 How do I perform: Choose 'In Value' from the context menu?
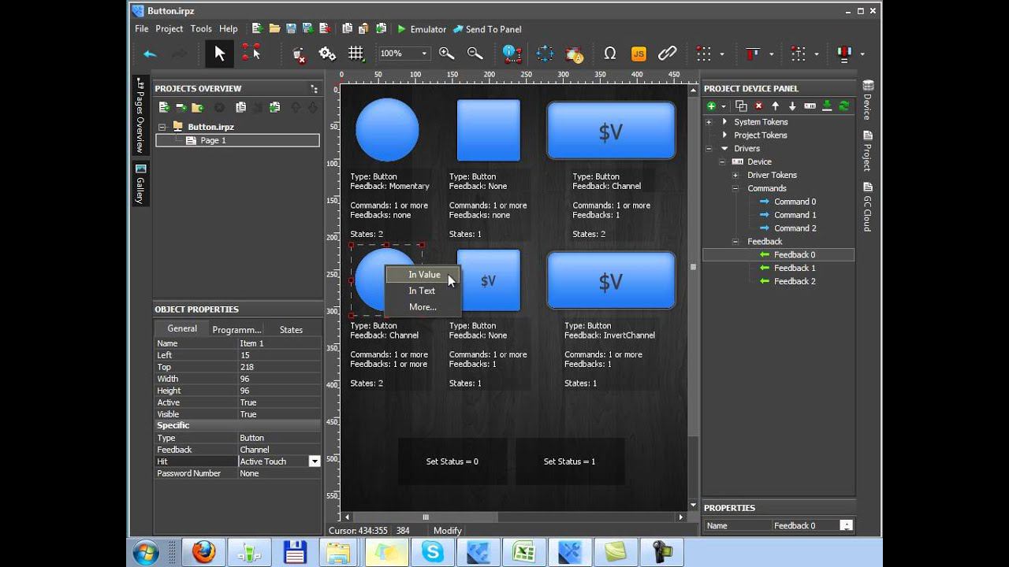pos(424,275)
